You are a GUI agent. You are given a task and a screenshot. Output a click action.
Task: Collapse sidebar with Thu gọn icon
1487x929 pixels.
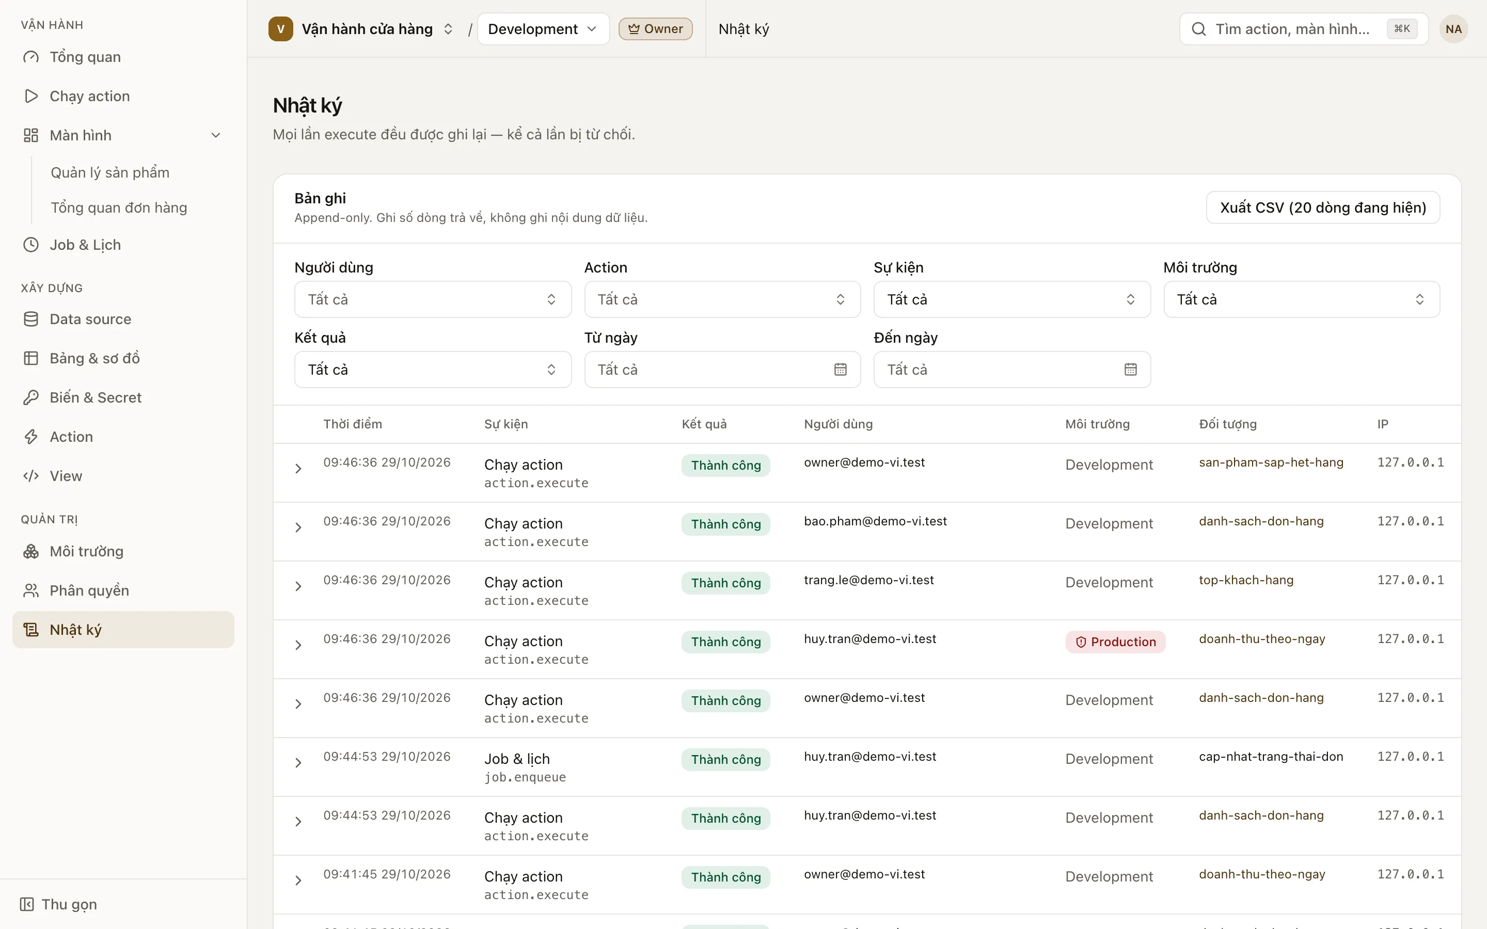click(26, 904)
